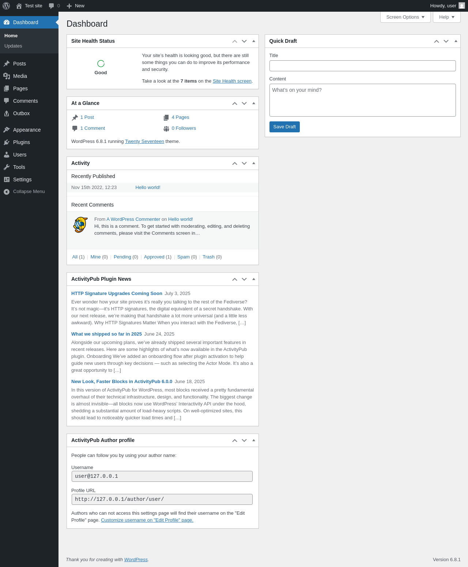Click the Collapse Menu arrow icon

pyautogui.click(x=7, y=192)
